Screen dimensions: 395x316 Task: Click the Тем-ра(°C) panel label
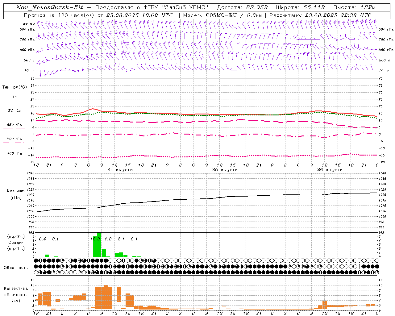[x=15, y=87]
